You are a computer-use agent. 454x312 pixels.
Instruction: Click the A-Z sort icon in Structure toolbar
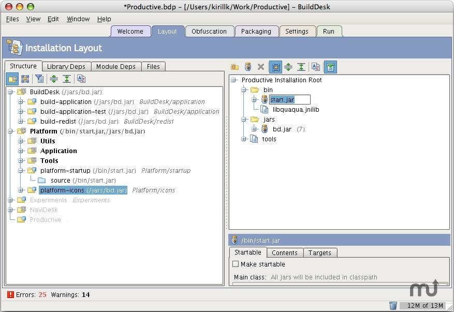[x=81, y=79]
